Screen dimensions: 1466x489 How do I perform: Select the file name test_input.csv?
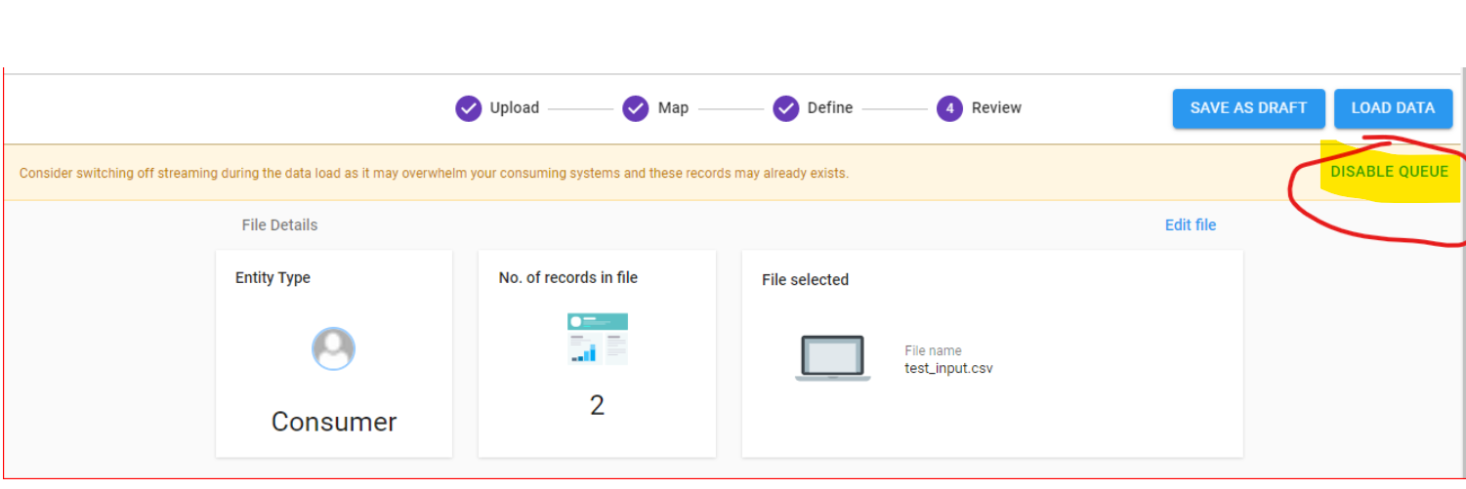tap(948, 368)
